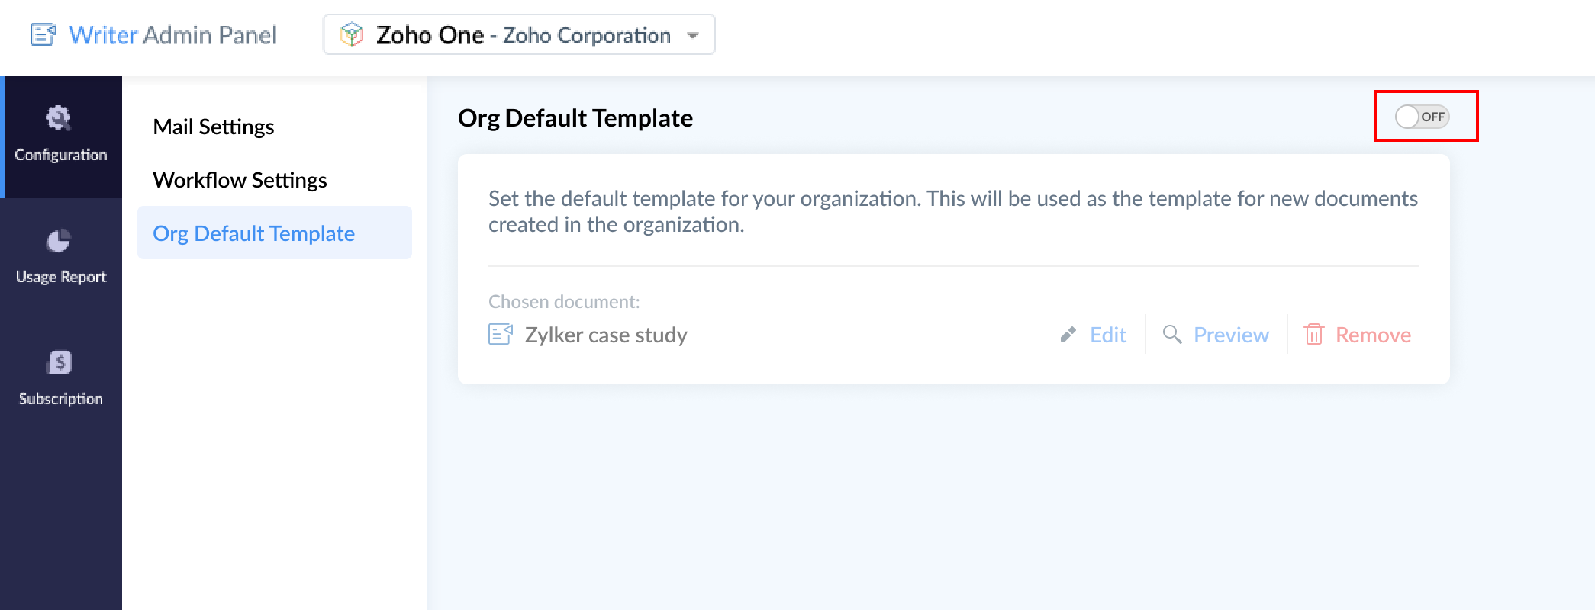Open Subscription via the dollar icon
The image size is (1595, 610).
(60, 362)
